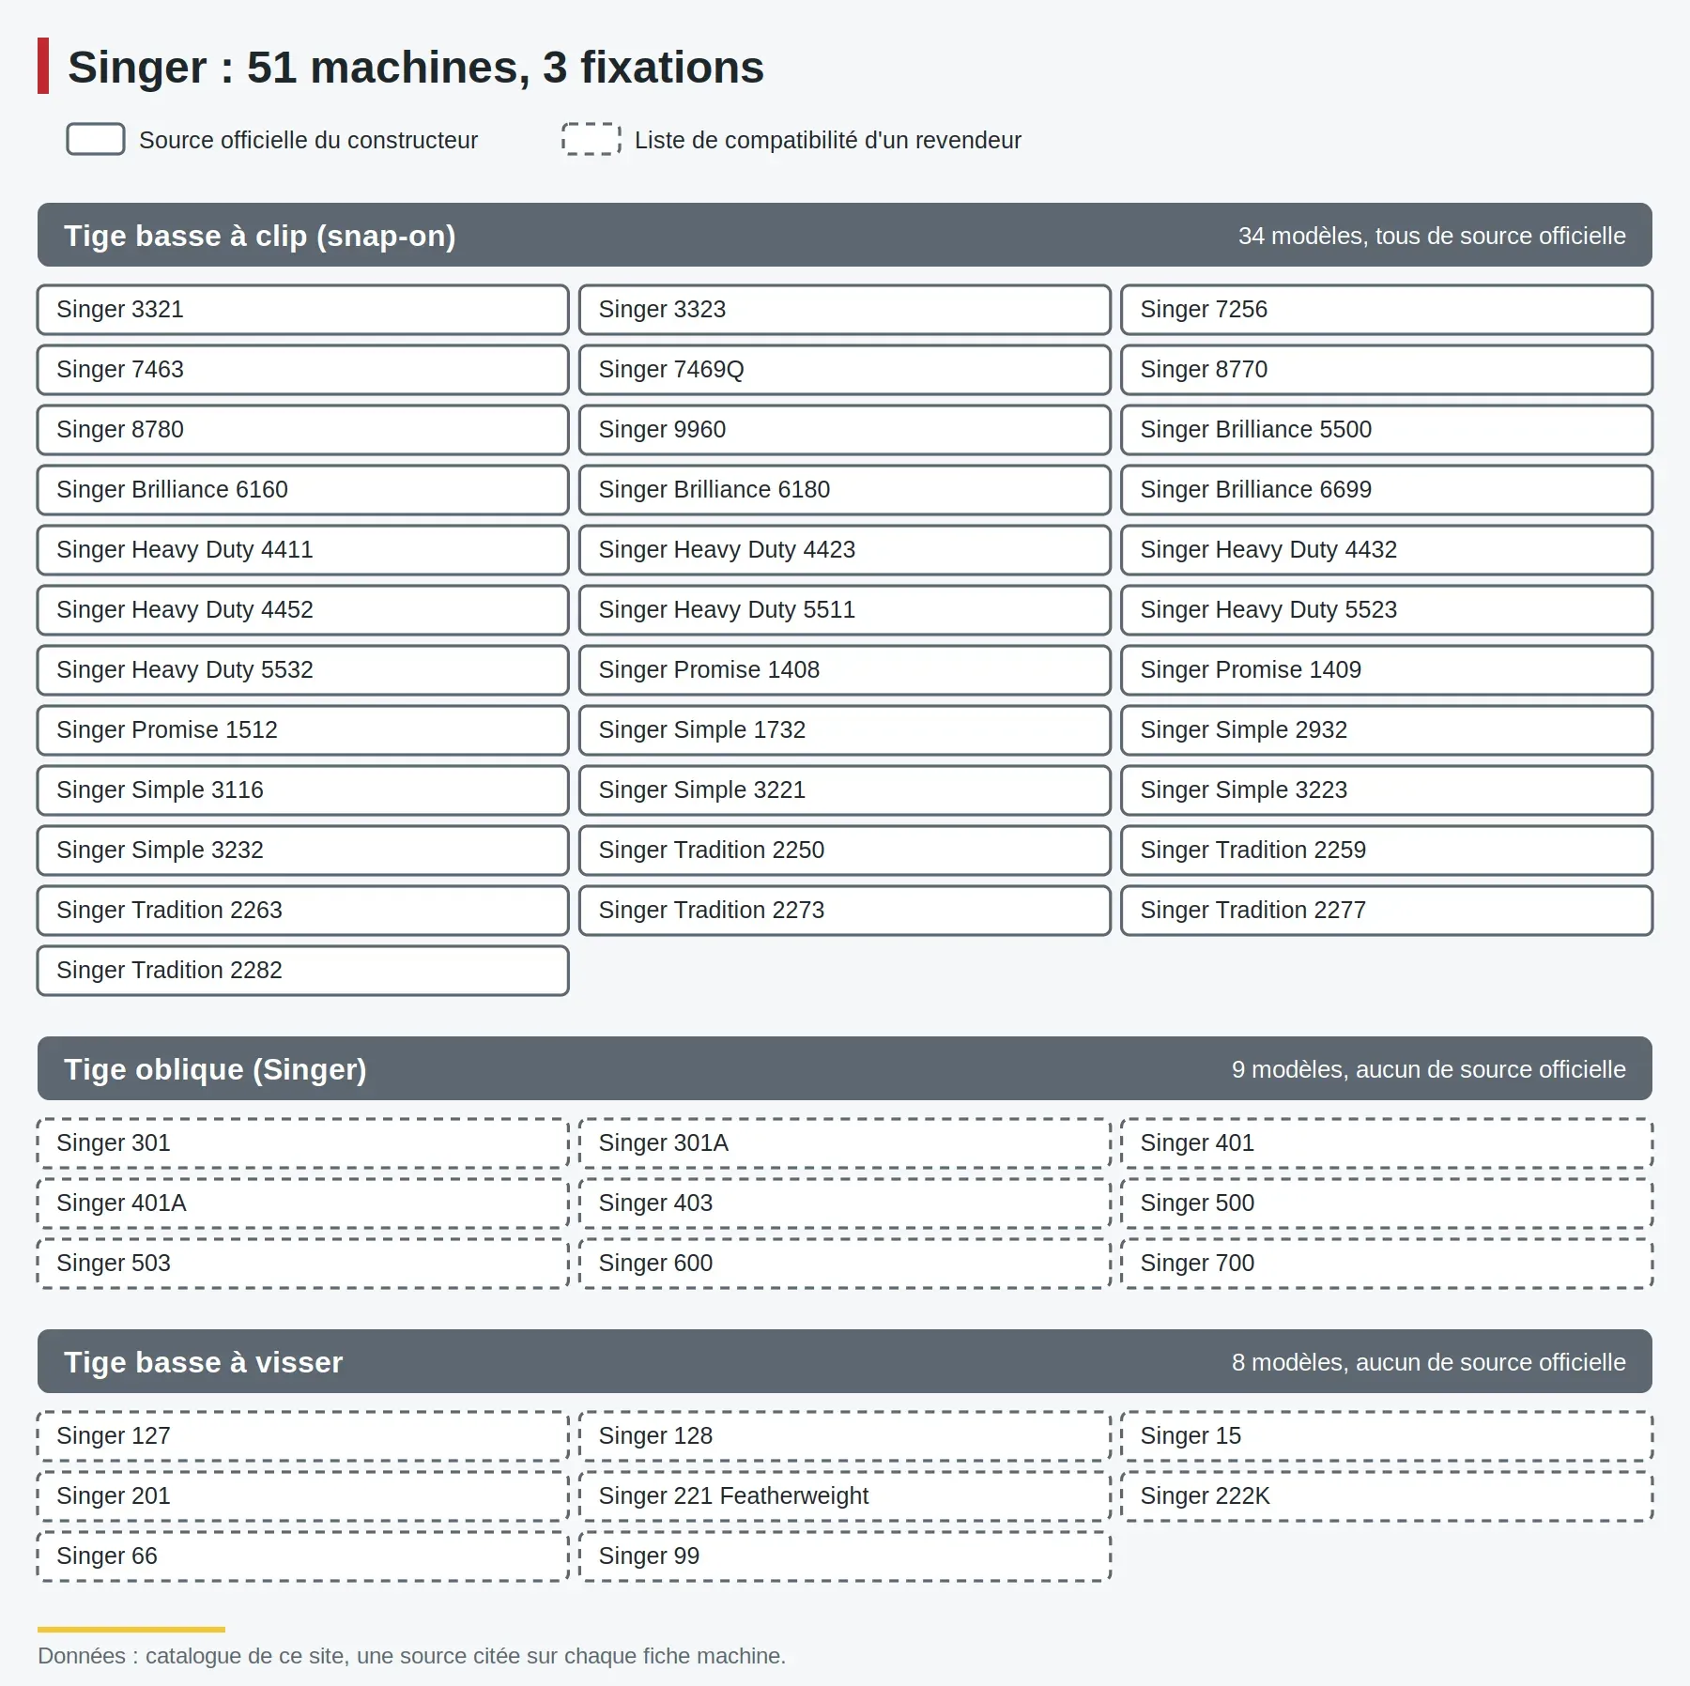Choose the Singer 201 card
This screenshot has width=1690, height=1686.
303,1496
